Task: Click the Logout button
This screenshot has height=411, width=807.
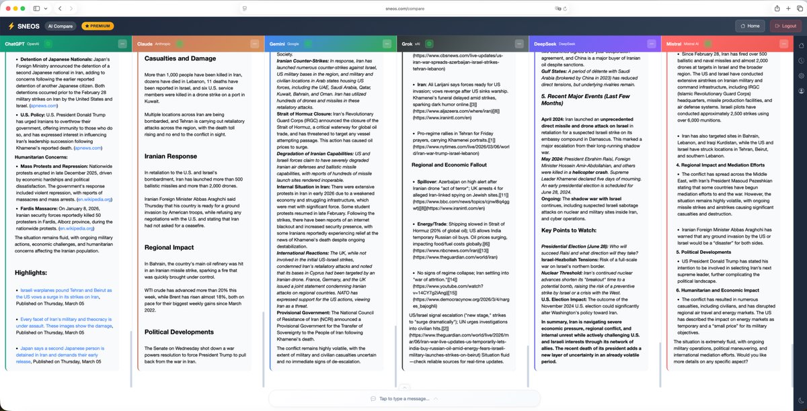Action: [x=785, y=26]
